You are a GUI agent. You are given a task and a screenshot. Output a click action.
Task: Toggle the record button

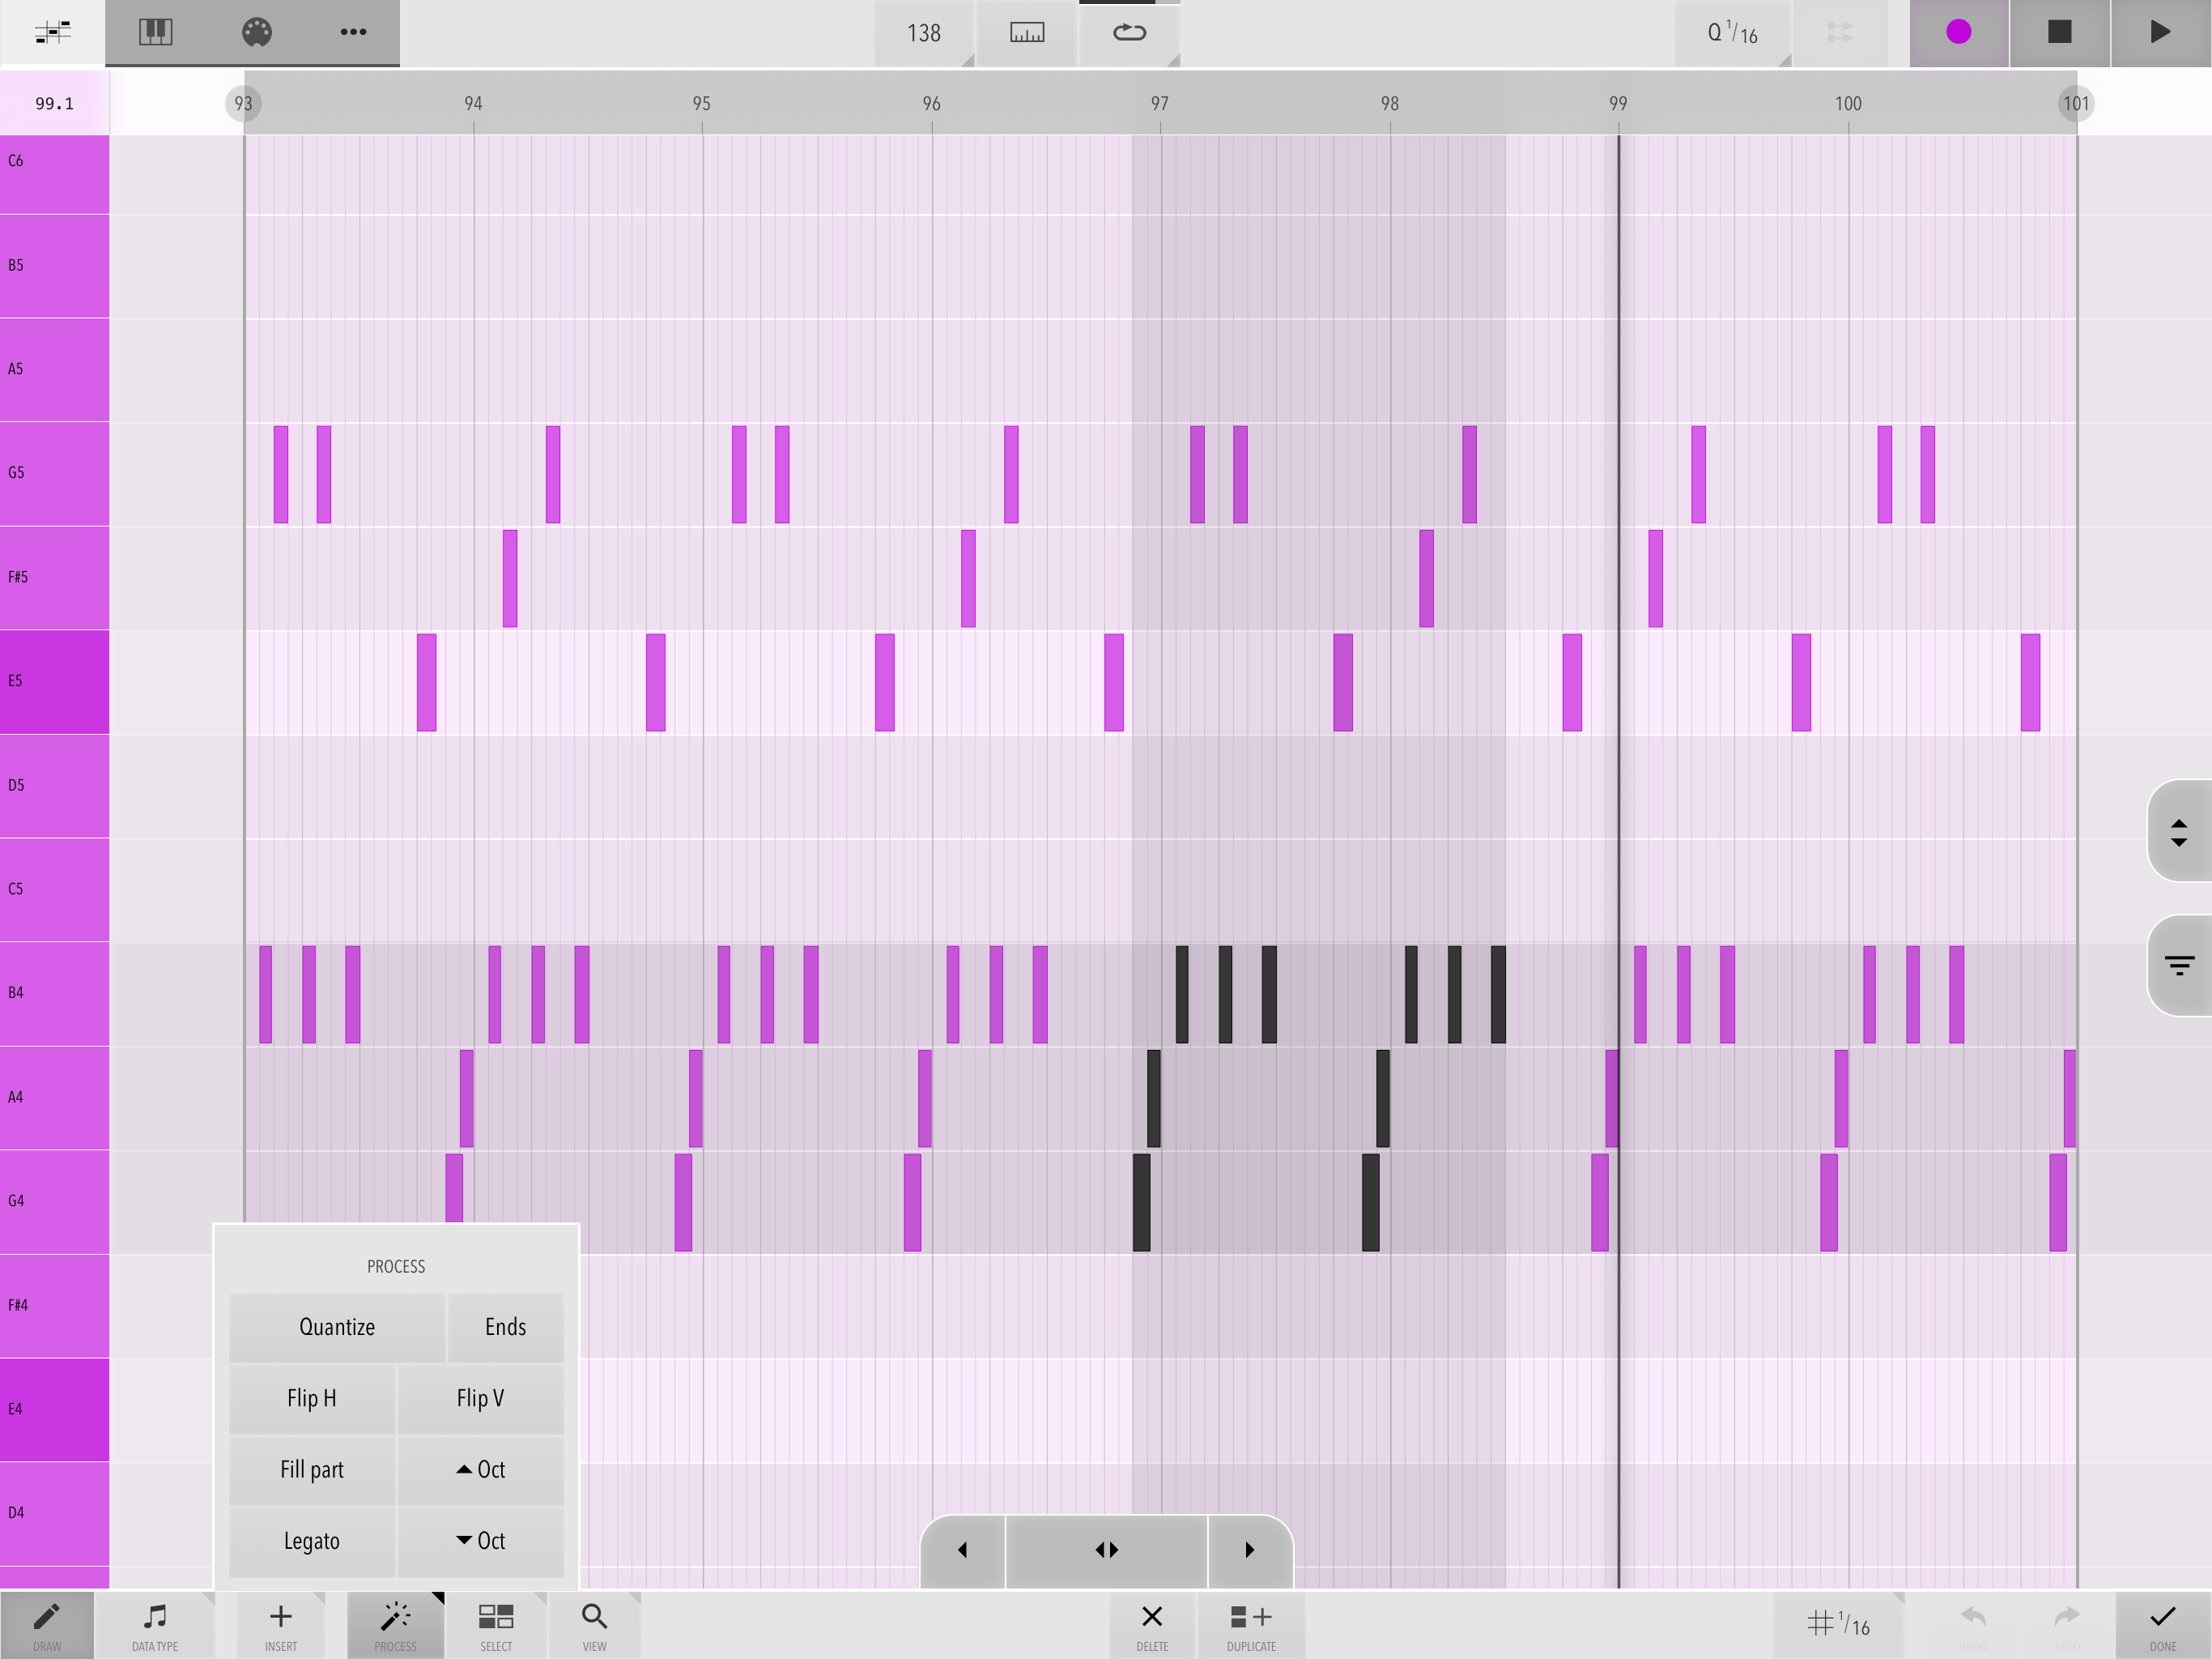(x=1958, y=32)
